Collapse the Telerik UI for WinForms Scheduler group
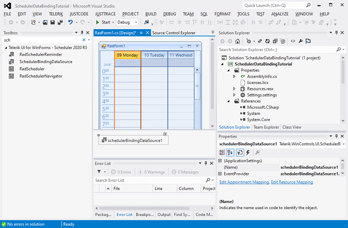Image resolution: width=348 pixels, height=228 pixels. 6,48
